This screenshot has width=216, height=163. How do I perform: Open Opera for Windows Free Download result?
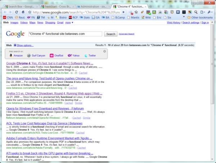point(45,108)
